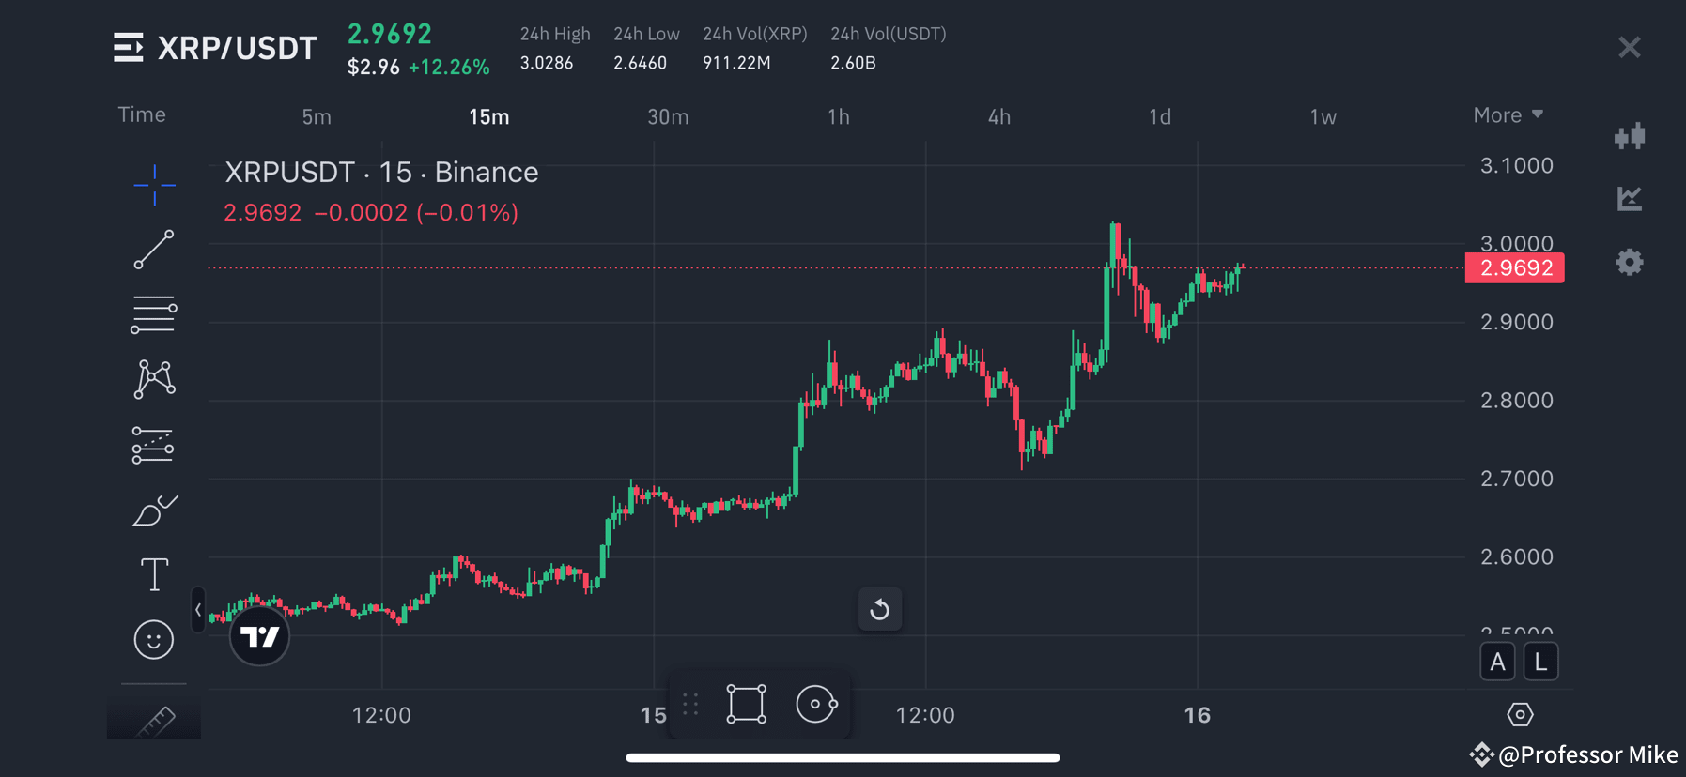Open chart settings gear
The width and height of the screenshot is (1686, 777).
[x=1630, y=262]
